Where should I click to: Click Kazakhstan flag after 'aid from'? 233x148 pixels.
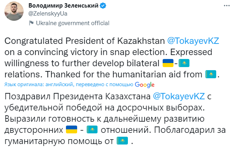[x=211, y=74]
